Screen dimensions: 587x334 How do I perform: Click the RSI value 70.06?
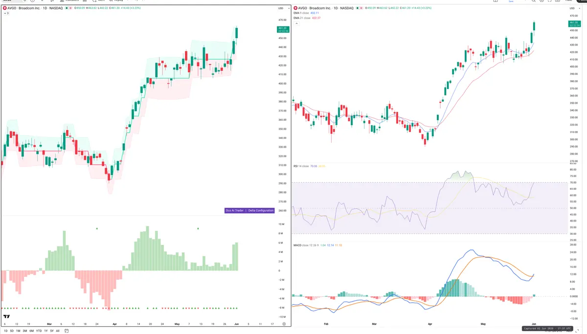coord(313,166)
